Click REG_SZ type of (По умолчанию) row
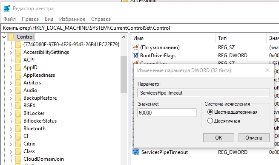This screenshot has height=165, width=279. [x=226, y=48]
